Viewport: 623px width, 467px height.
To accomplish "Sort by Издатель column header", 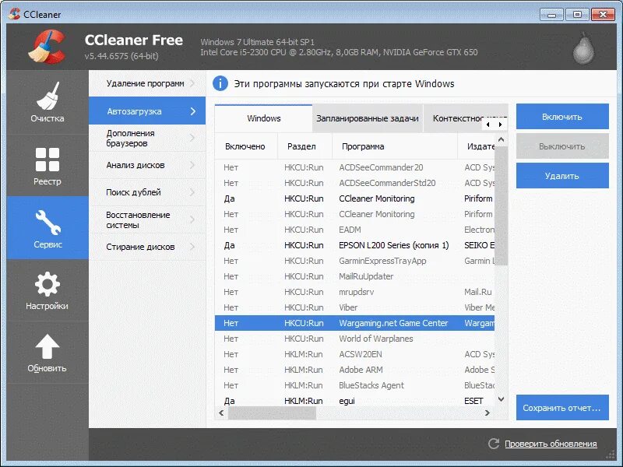I will pyautogui.click(x=476, y=146).
